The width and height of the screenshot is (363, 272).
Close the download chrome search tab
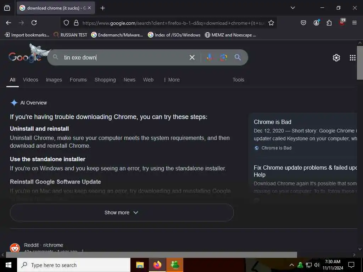pyautogui.click(x=89, y=8)
